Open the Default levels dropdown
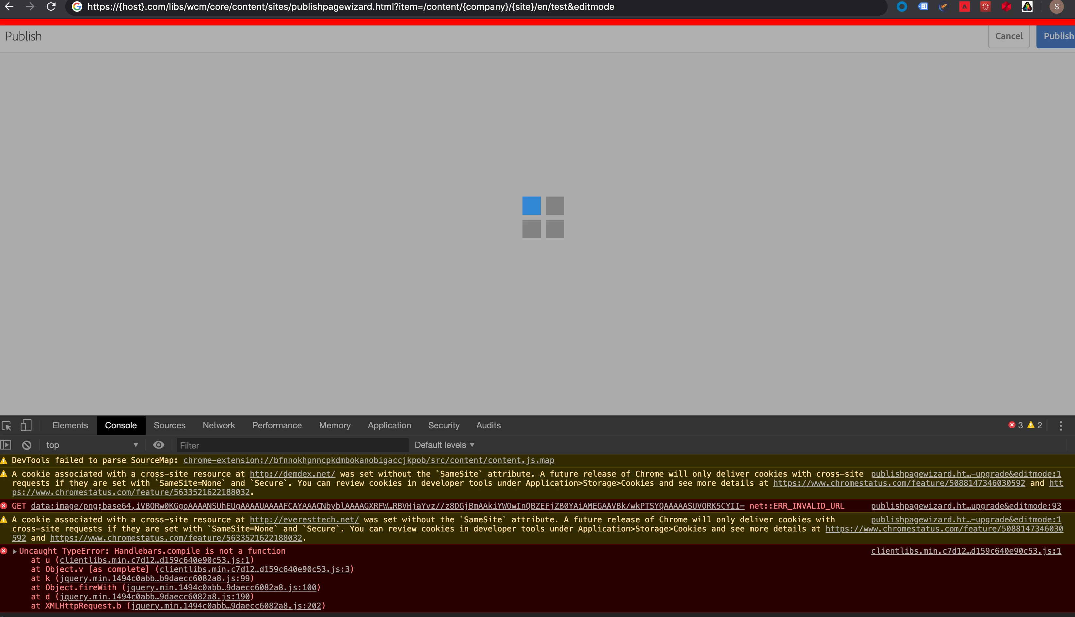 click(x=444, y=445)
